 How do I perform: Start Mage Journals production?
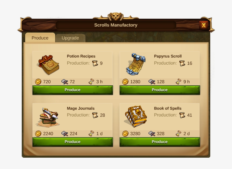(x=72, y=142)
